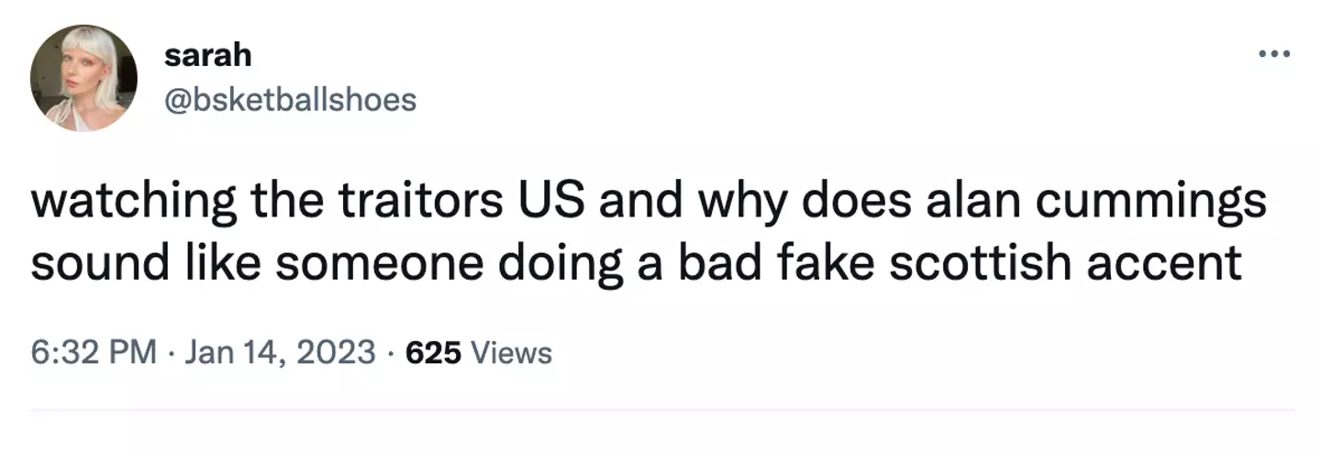The width and height of the screenshot is (1321, 454).
Task: Click the @bsketballshoes handle
Action: pos(290,99)
